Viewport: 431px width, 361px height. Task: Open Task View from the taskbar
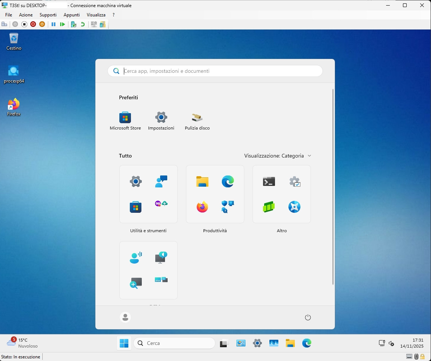224,343
